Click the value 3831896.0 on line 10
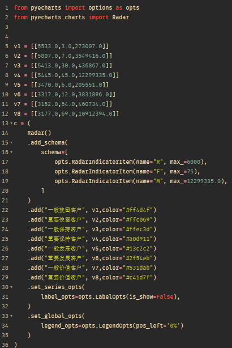 point(93,95)
